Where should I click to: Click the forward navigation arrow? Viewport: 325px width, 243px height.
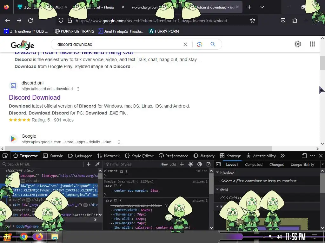coord(19,21)
